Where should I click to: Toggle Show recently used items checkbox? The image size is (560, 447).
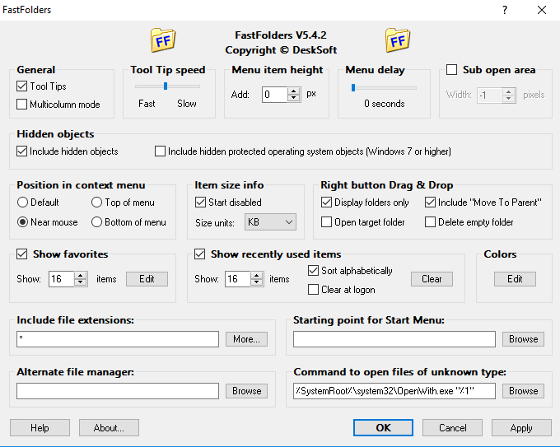click(x=199, y=254)
